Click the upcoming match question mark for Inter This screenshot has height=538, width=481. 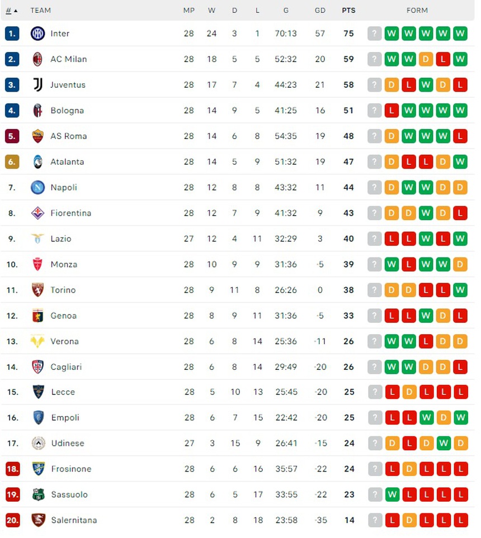click(x=374, y=34)
